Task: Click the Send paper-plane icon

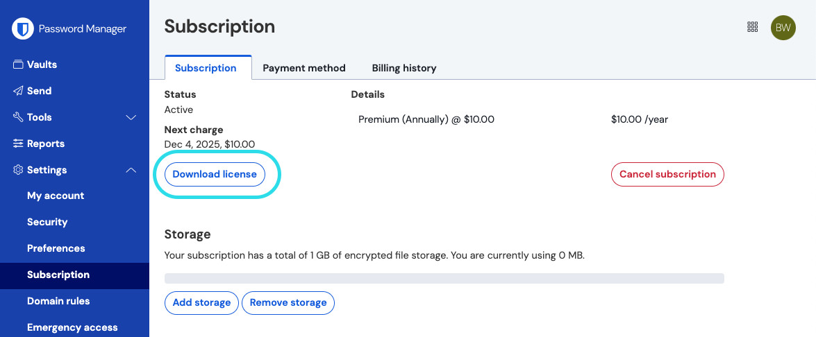Action: click(18, 91)
